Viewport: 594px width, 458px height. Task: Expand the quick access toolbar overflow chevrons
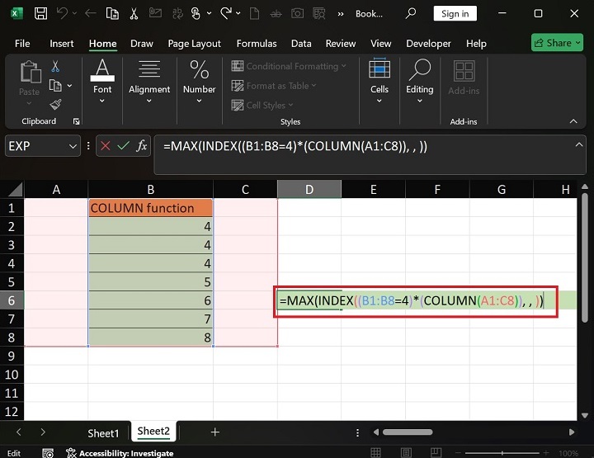(x=341, y=14)
